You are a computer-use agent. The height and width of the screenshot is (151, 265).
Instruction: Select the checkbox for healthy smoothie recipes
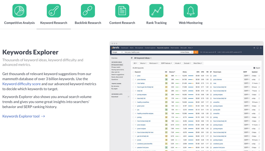(133, 113)
